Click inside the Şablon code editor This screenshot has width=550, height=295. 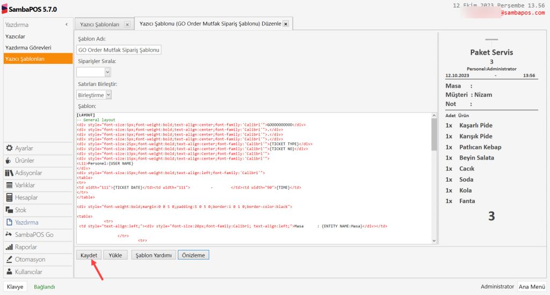click(x=254, y=178)
